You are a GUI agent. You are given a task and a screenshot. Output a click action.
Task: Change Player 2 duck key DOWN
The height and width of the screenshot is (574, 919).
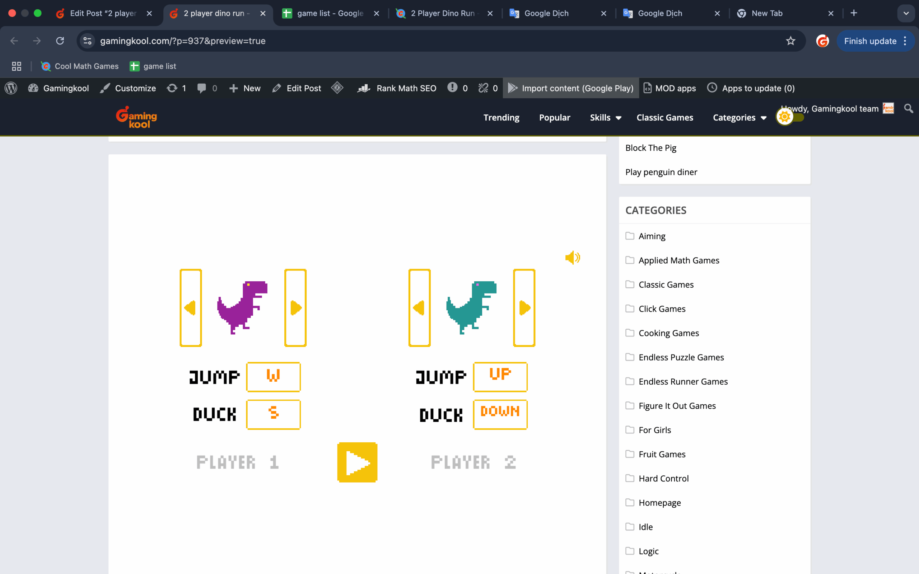[x=500, y=414]
